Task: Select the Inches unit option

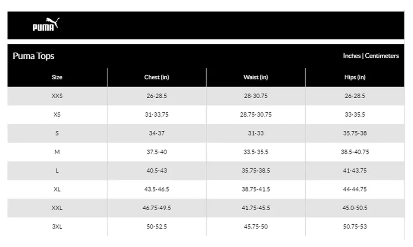Action: point(351,56)
